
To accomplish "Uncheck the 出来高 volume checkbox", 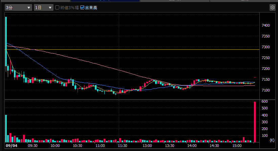I will point(82,7).
